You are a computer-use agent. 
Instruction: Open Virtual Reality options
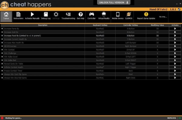pos(104,16)
